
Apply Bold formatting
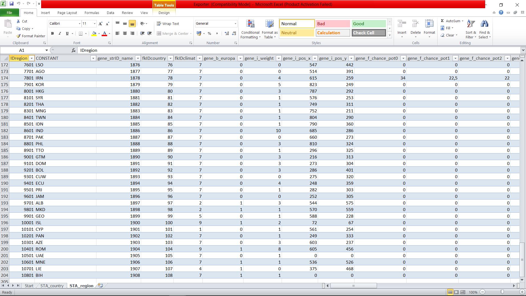(x=52, y=33)
